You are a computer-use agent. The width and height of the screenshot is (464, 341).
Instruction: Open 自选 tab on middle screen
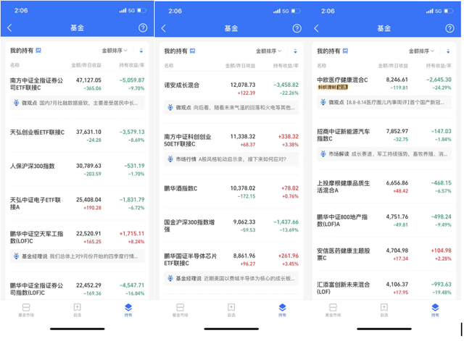coord(231,311)
